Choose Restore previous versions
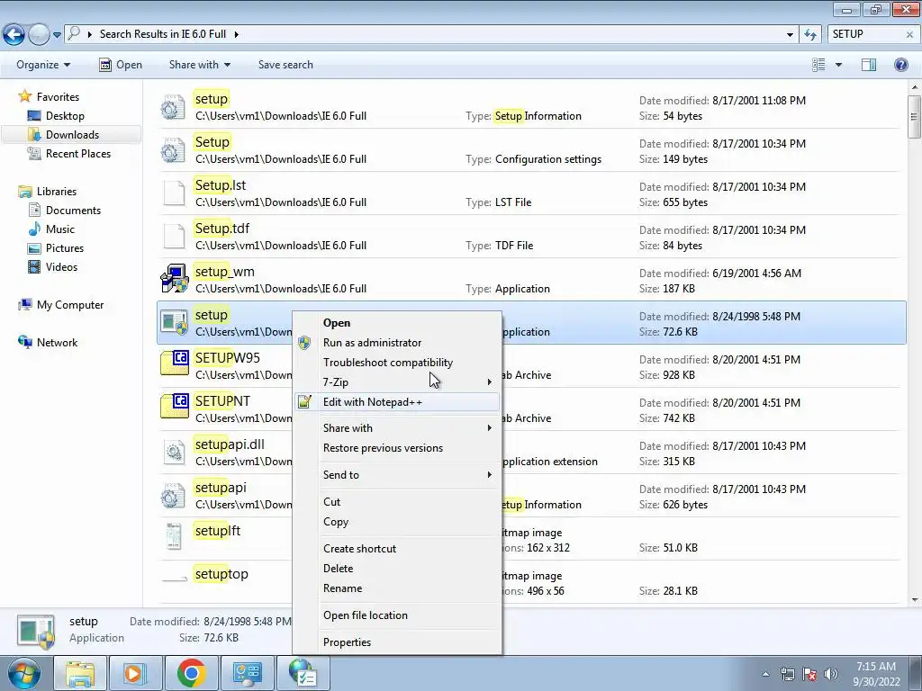922x691 pixels. pyautogui.click(x=397, y=448)
